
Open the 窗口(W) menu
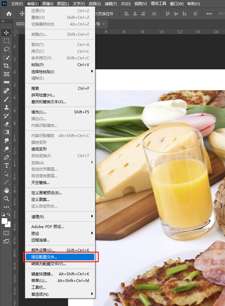pyautogui.click(x=176, y=4)
